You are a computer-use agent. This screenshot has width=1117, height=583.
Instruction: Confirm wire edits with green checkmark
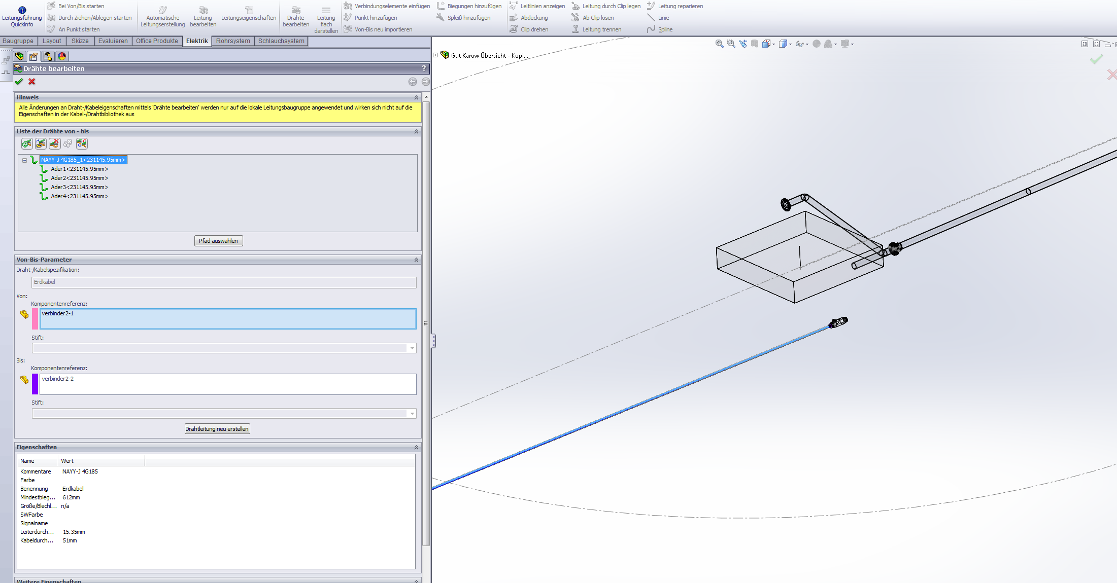click(x=19, y=82)
